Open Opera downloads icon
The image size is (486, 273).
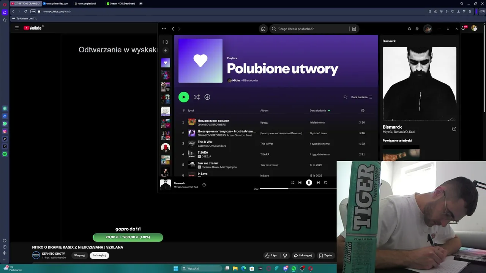point(458,11)
